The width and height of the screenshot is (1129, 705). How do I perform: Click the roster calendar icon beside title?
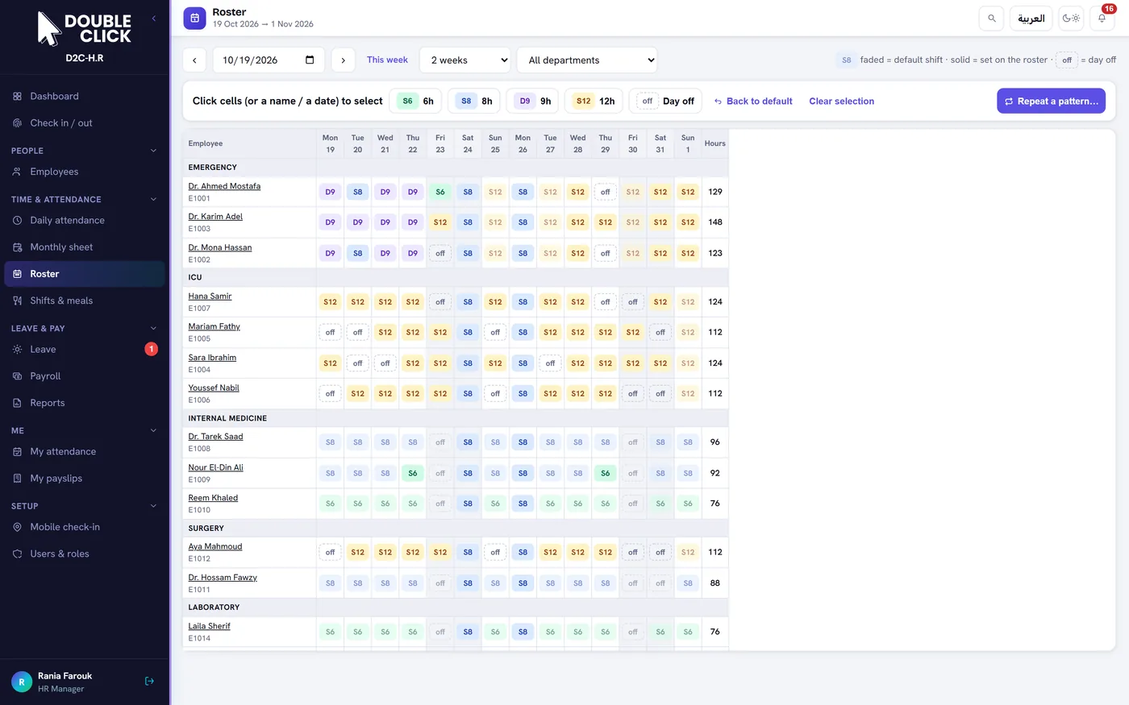[194, 18]
